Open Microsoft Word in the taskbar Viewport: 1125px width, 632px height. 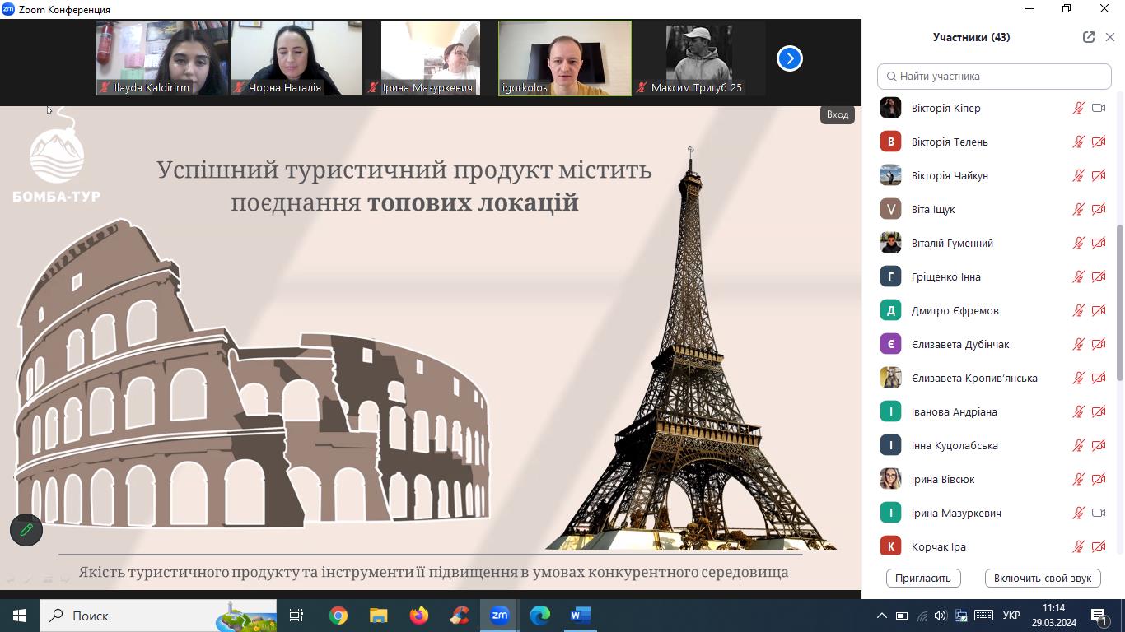coord(581,616)
